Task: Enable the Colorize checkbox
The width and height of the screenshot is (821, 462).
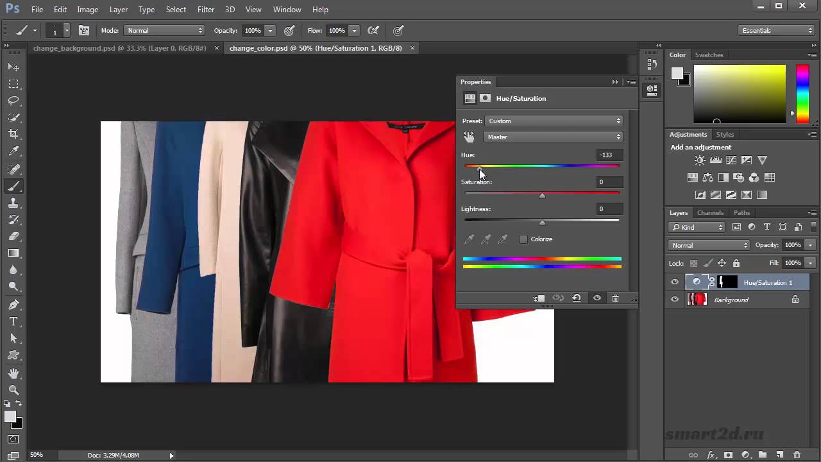Action: click(523, 239)
